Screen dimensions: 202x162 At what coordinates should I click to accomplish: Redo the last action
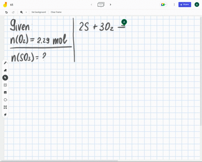[x=13, y=12]
